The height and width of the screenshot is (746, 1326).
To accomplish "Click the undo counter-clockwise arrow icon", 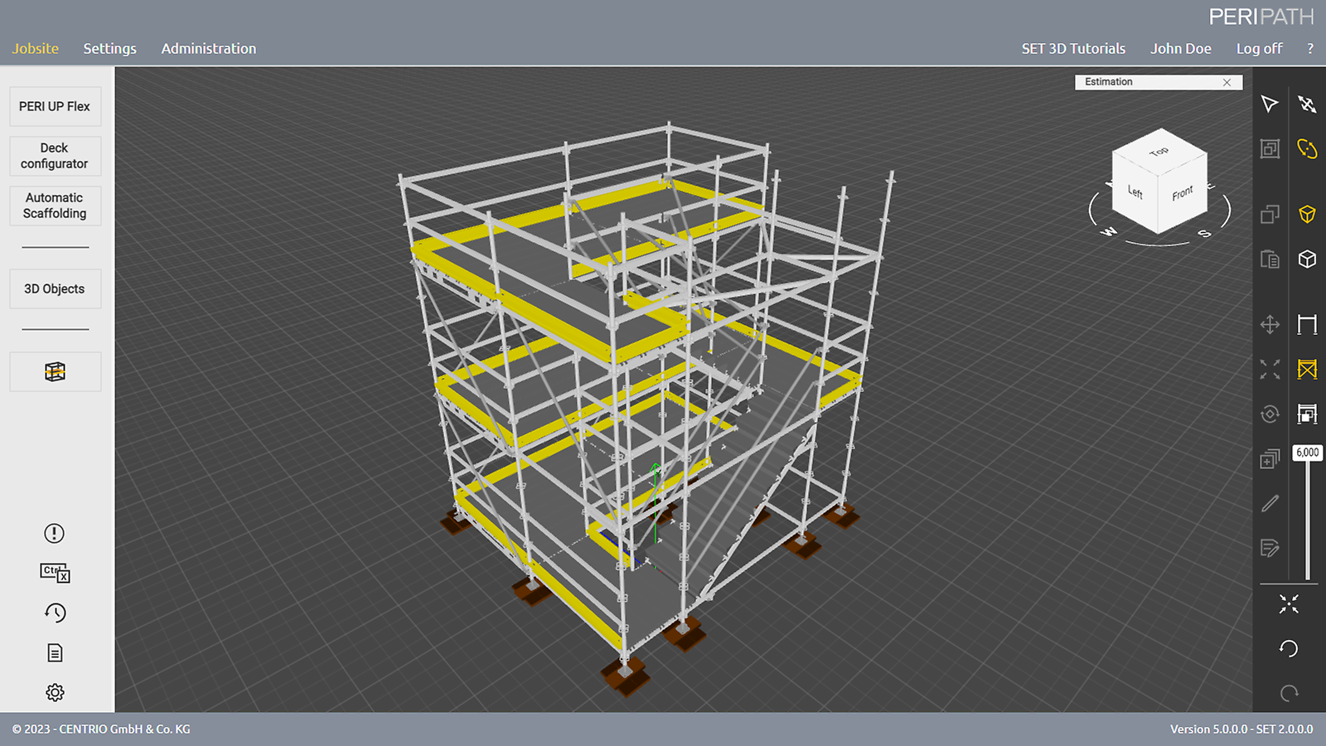I will coord(1289,648).
